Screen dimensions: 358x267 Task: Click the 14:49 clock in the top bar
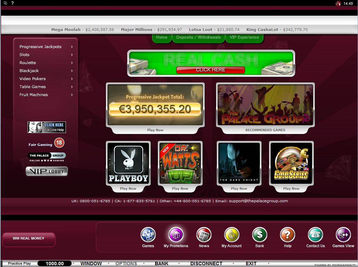348,3
